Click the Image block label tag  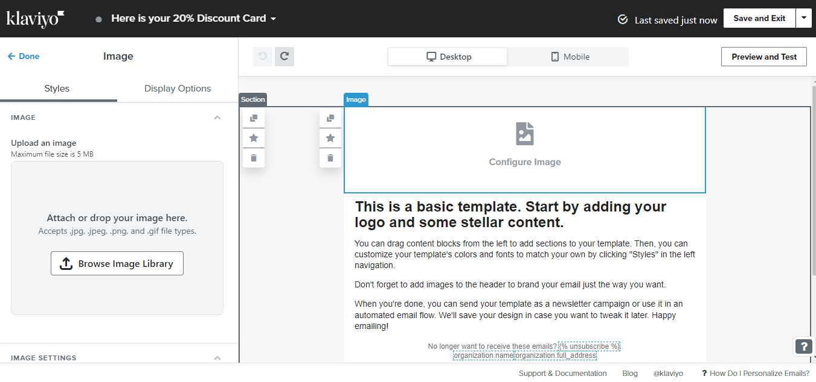356,99
